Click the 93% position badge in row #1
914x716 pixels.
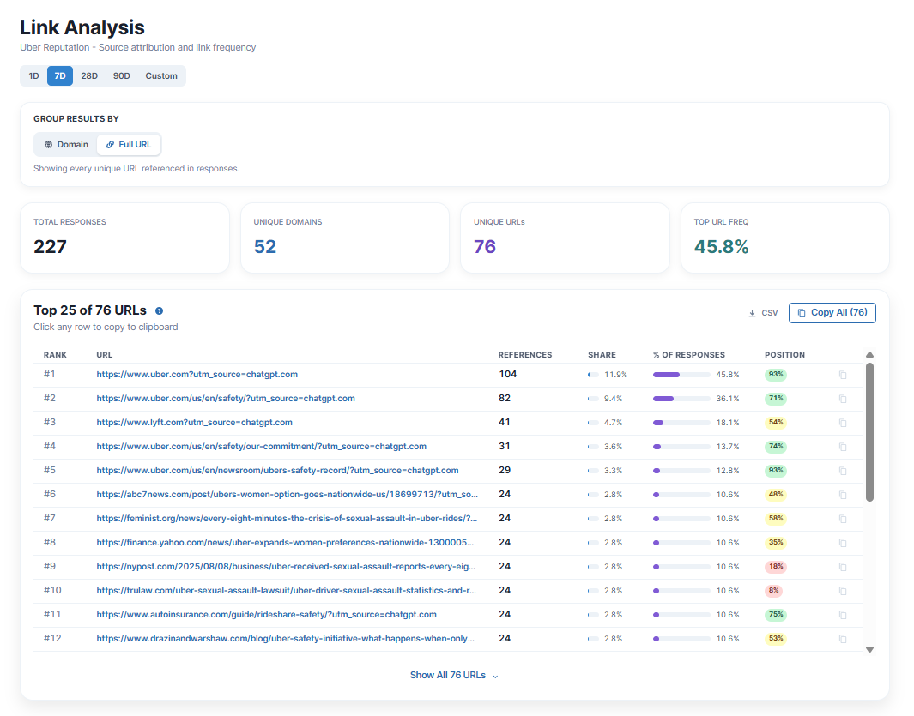pyautogui.click(x=775, y=375)
